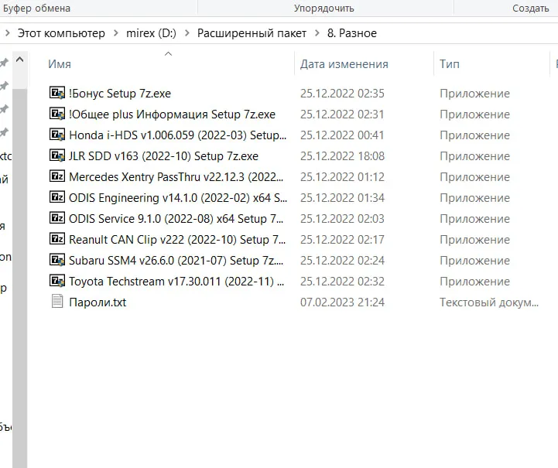558x468 pixels.
Task: Click the 7z icon of Mercedes Xentry PassThru
Action: (x=57, y=176)
